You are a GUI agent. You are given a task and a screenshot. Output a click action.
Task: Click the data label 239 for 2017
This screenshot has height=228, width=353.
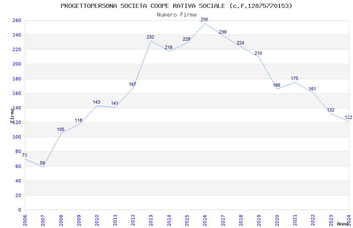pos(223,32)
